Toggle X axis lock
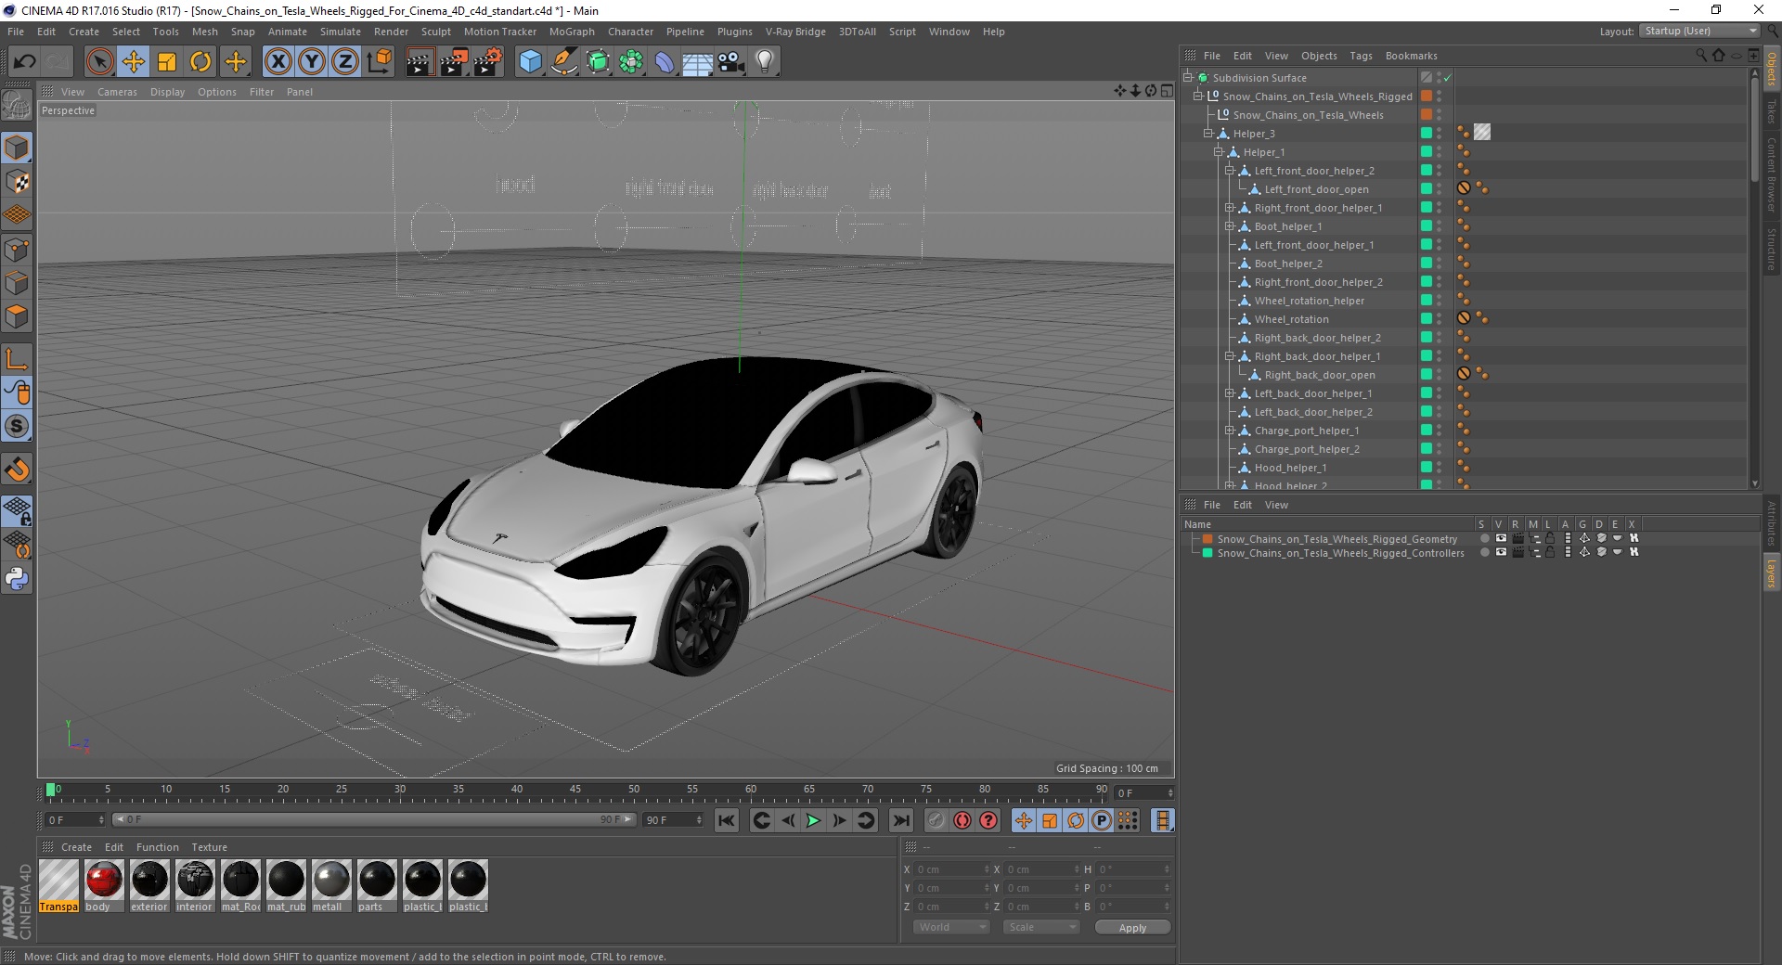 (x=278, y=62)
